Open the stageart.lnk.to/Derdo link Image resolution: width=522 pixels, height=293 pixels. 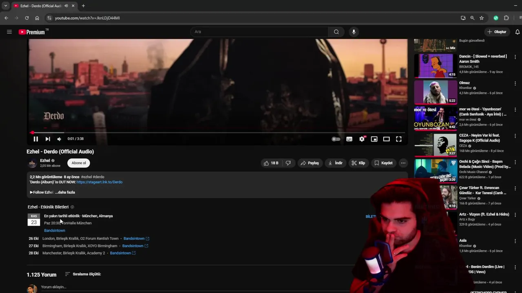(99, 182)
